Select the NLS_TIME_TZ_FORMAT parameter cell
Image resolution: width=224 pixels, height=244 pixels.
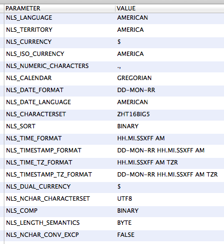(x=60, y=162)
